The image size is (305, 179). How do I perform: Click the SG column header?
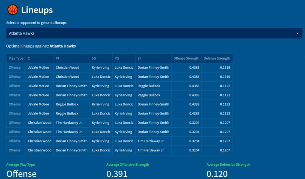coord(101,58)
